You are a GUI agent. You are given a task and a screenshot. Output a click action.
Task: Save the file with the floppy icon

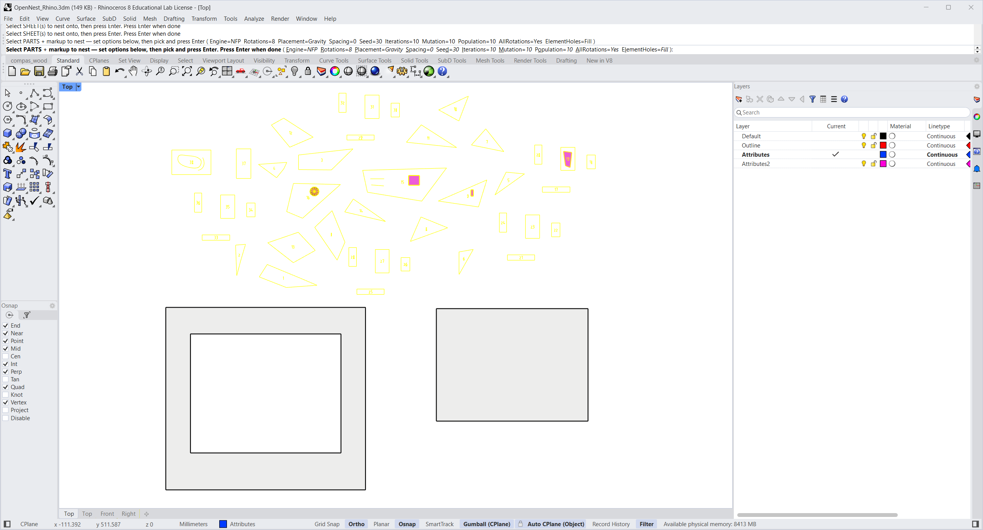pos(39,71)
